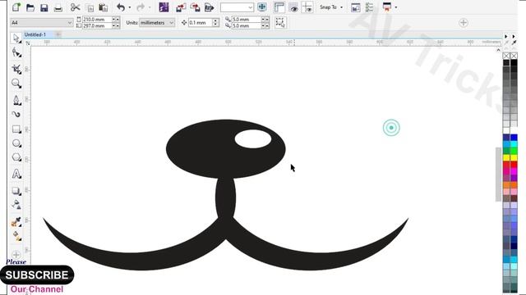Click the Open folder icon
Viewport: 526px width, 295px height.
30,7
